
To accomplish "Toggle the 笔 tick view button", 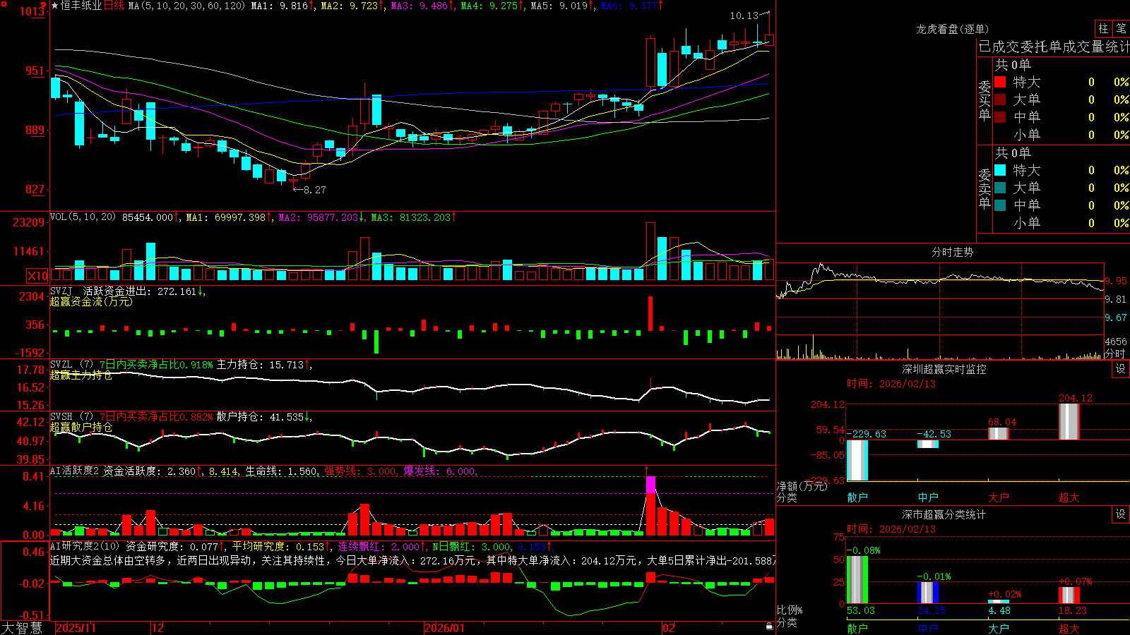I will tap(1121, 28).
